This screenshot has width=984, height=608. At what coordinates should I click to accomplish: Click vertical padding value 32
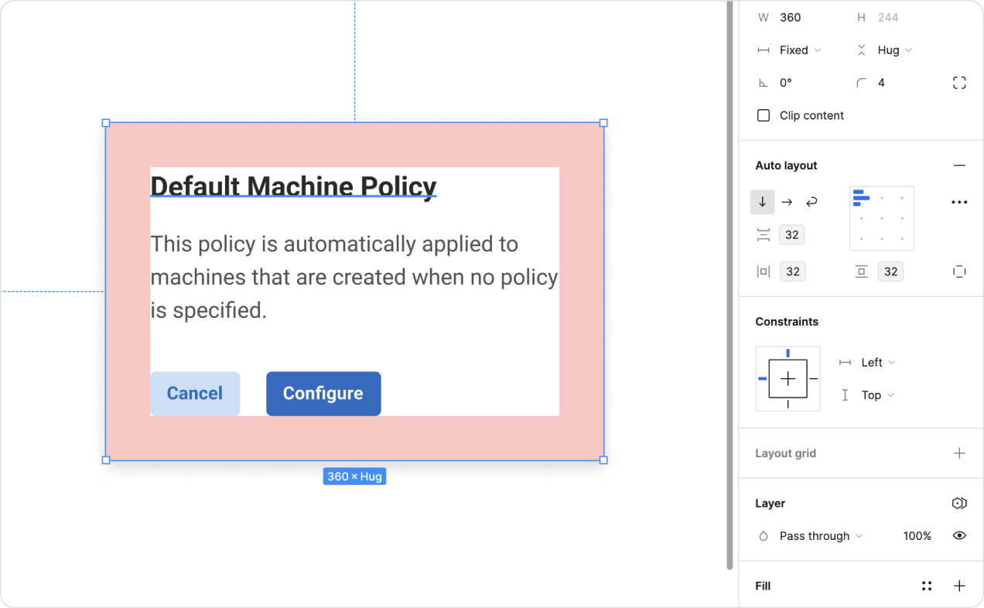point(890,272)
